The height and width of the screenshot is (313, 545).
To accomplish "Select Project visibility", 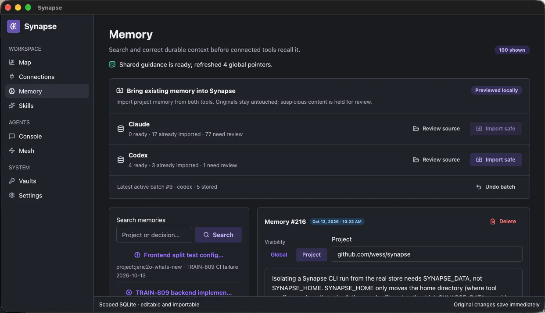I will pyautogui.click(x=312, y=255).
